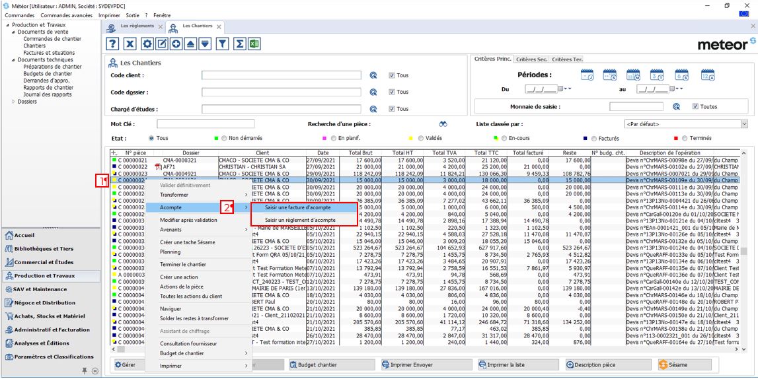Click the Imprimer la liste button
Screen dimensions: 758x379
[517, 365]
